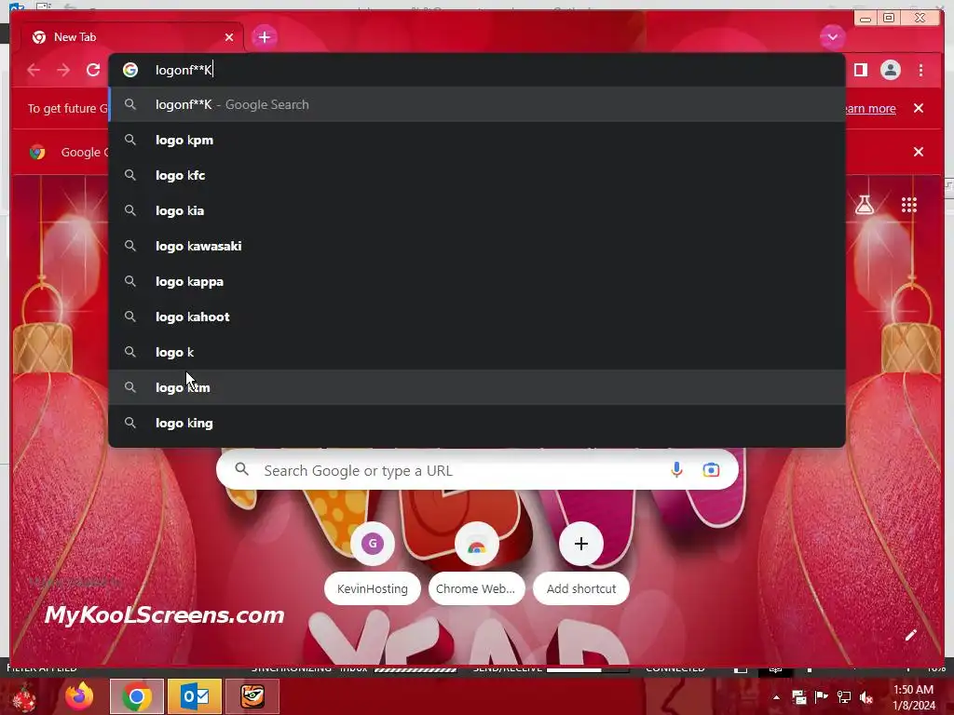954x715 pixels.
Task: Open the Chrome Web Store shortcut
Action: (476, 563)
